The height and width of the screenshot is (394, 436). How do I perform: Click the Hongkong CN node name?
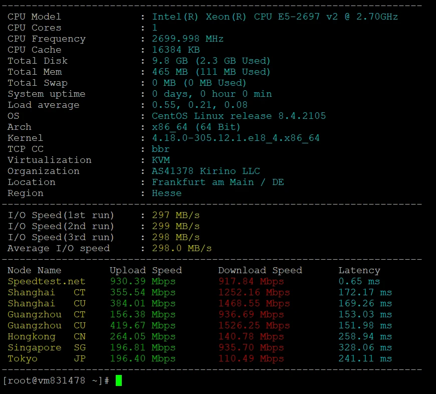[47, 336]
